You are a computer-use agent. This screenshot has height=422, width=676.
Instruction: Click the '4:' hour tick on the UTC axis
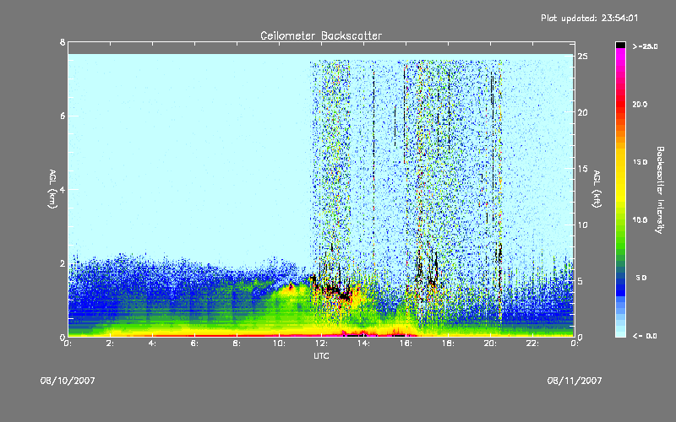click(x=153, y=344)
